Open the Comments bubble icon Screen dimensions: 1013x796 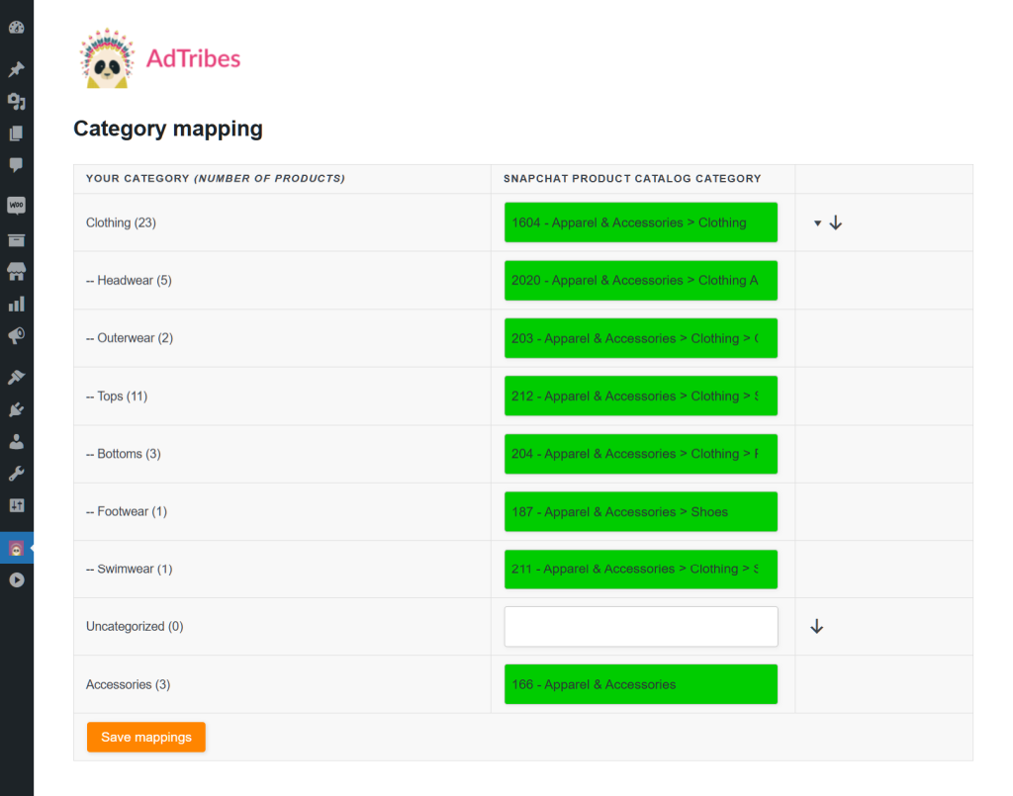[x=16, y=165]
